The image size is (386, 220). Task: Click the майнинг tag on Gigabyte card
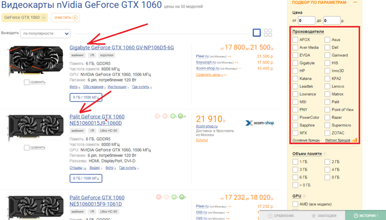point(78,55)
